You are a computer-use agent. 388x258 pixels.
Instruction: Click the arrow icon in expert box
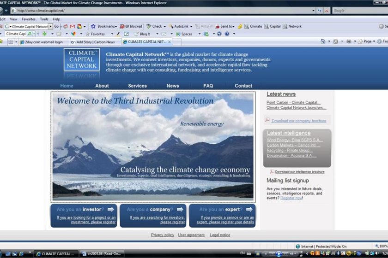coord(249,209)
